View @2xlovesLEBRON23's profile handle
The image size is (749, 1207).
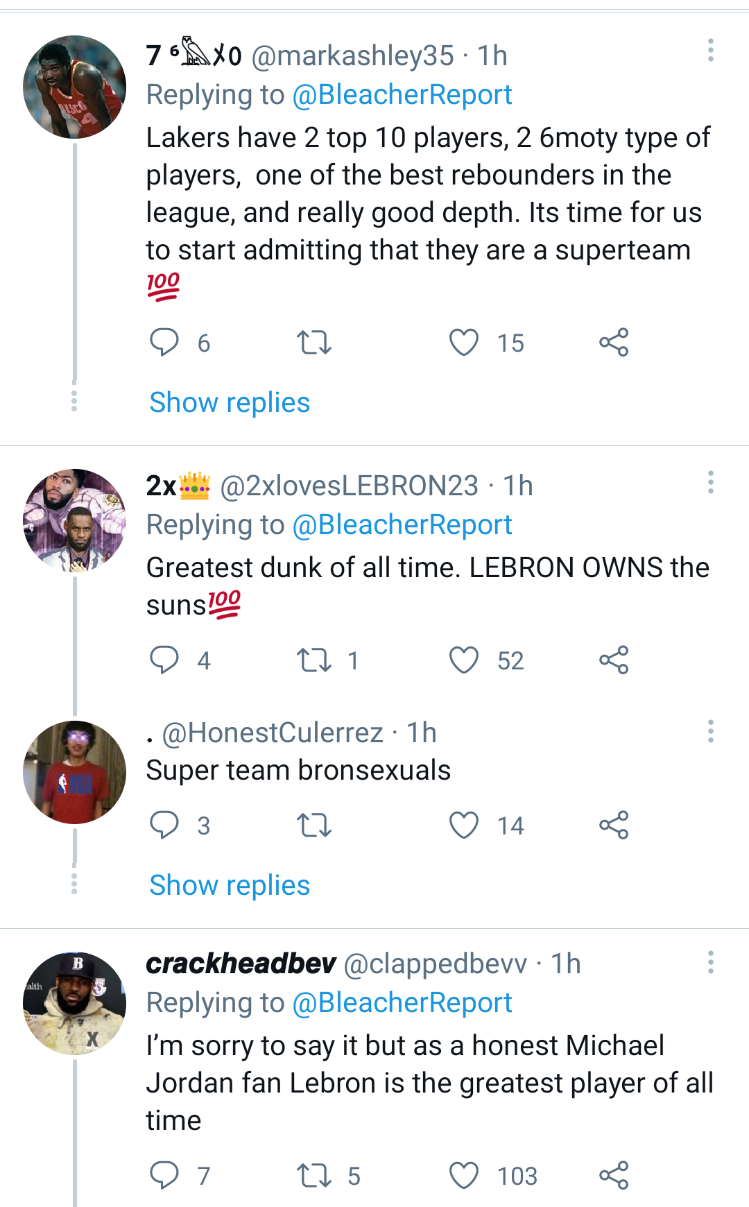[353, 486]
